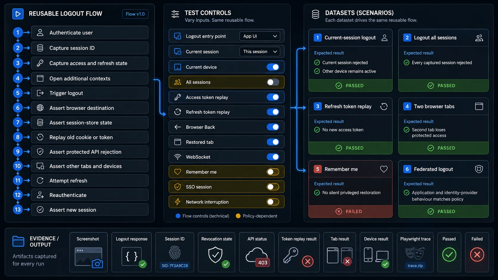Click the exit arrow icon on Trigger logout
Screen dimensions: 498x280
coord(40,93)
